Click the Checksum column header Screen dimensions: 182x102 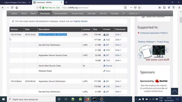tap(120, 29)
